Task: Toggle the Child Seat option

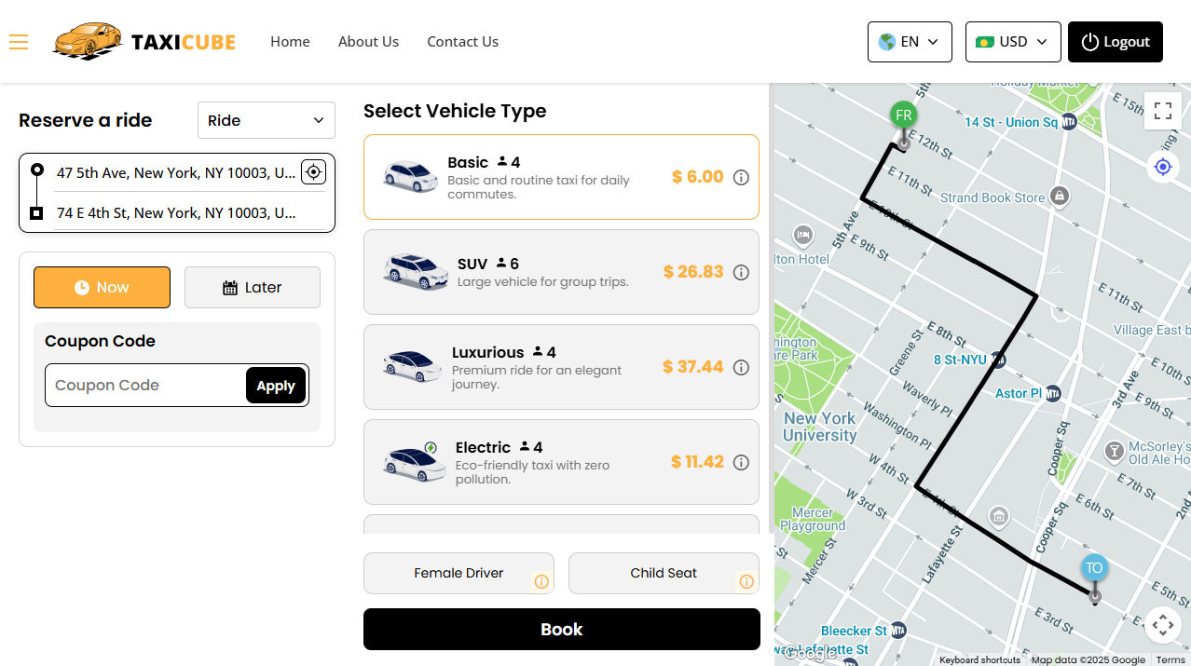Action: [x=664, y=573]
